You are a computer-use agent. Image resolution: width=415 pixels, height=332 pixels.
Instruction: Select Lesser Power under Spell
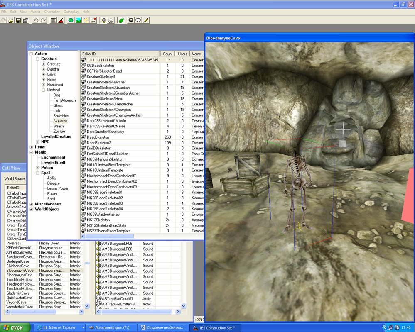pos(58,188)
